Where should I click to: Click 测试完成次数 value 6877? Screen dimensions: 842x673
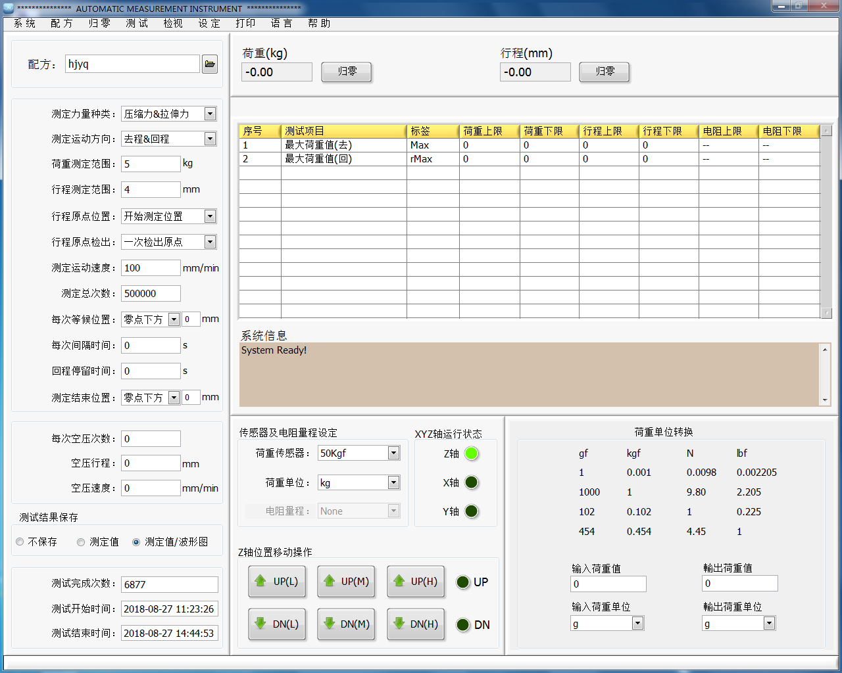click(x=170, y=584)
